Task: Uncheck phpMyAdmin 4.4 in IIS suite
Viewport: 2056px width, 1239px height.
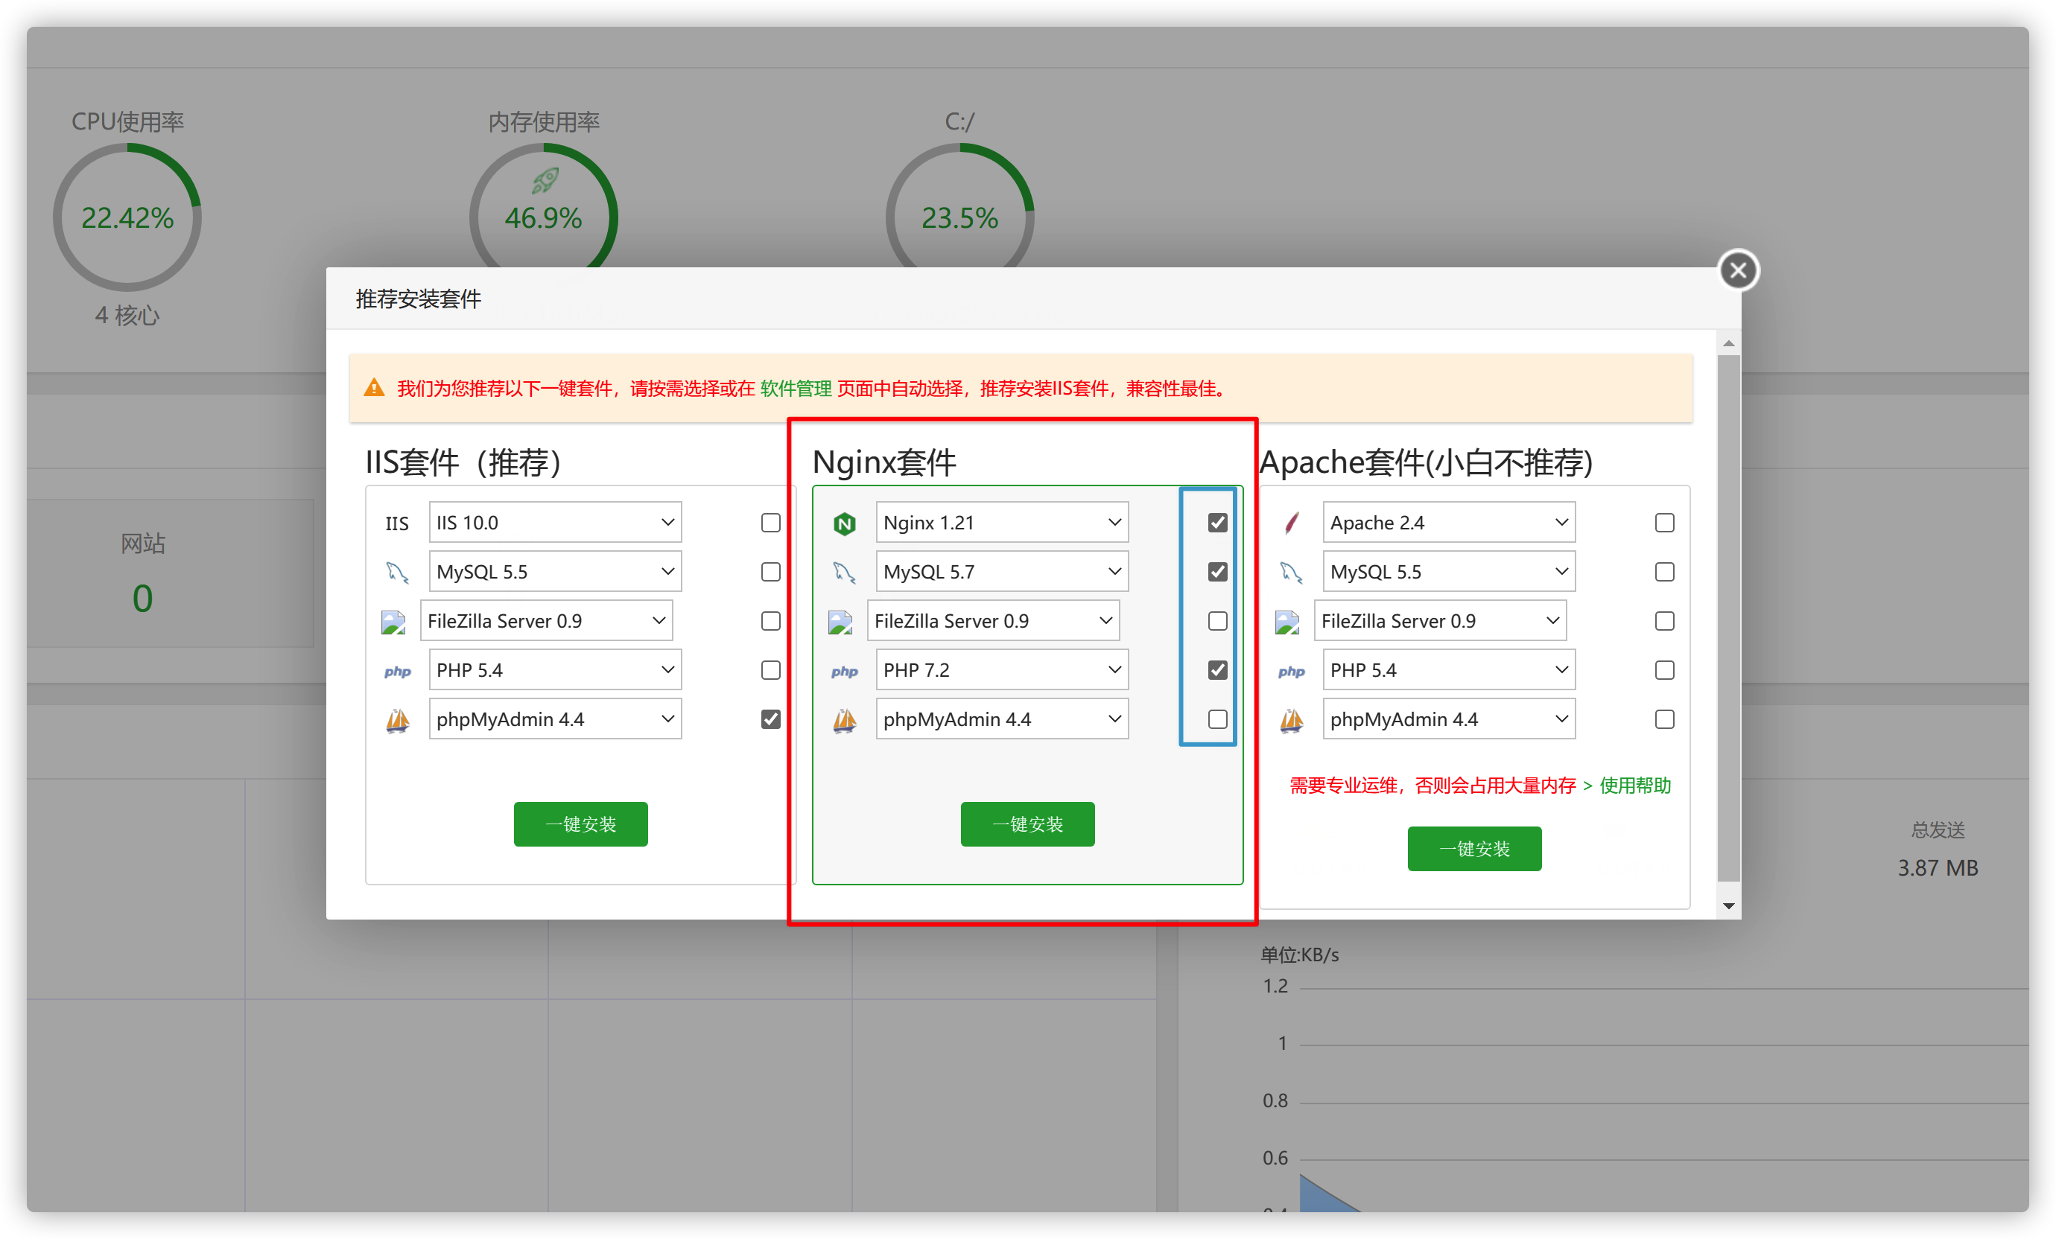Action: tap(770, 719)
